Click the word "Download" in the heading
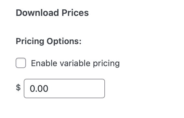The width and height of the screenshot is (184, 118). (x=37, y=13)
